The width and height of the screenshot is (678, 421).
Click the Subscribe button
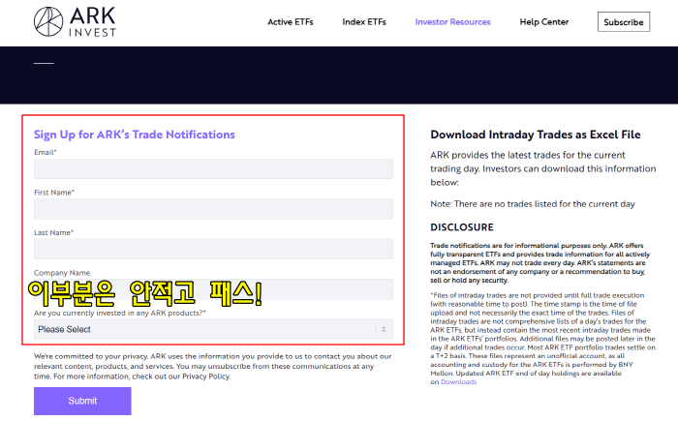[624, 22]
